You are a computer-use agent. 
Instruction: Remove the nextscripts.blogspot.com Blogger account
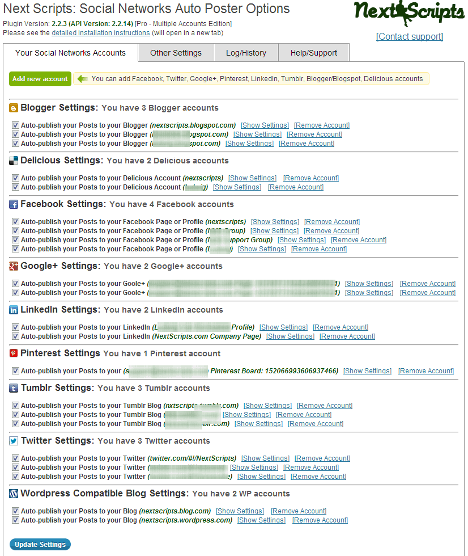(x=322, y=125)
